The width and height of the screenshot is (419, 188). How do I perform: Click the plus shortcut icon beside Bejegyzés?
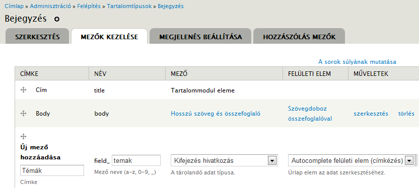coord(56,19)
